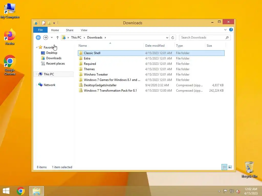This screenshot has height=196, width=262.
Task: Launch Firefox from the desktop shortcut
Action: 10,37
